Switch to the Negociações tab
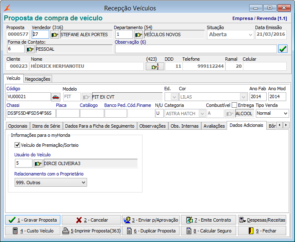This screenshot has height=242, width=295. (x=37, y=79)
